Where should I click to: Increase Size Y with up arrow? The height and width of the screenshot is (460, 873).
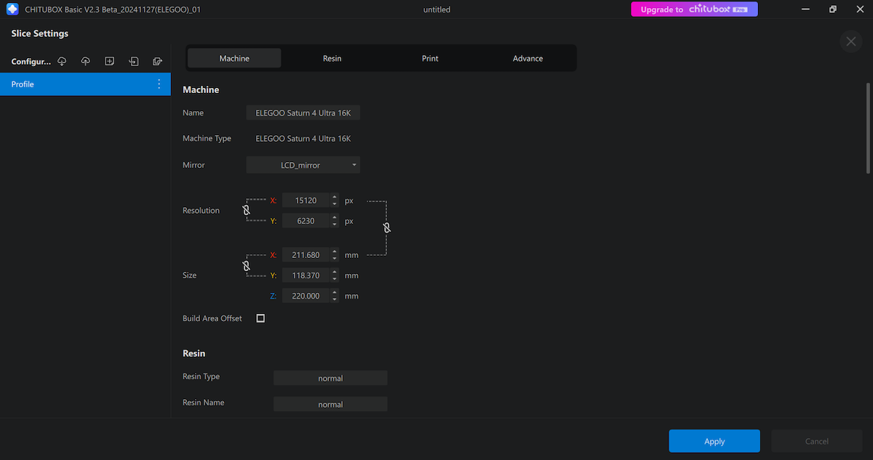335,272
